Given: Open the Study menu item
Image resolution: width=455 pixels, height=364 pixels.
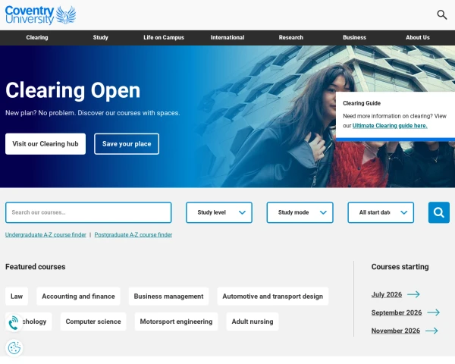Looking at the screenshot, I should [x=100, y=37].
